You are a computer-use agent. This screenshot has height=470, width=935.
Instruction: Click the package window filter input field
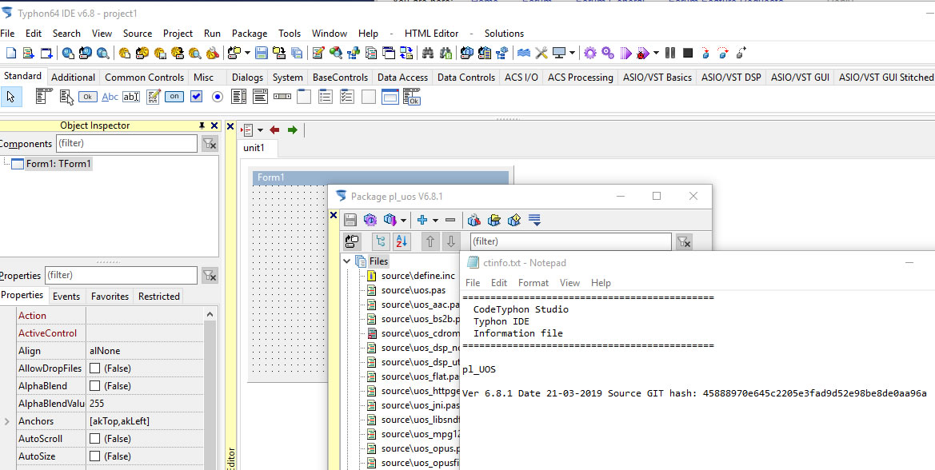point(570,241)
